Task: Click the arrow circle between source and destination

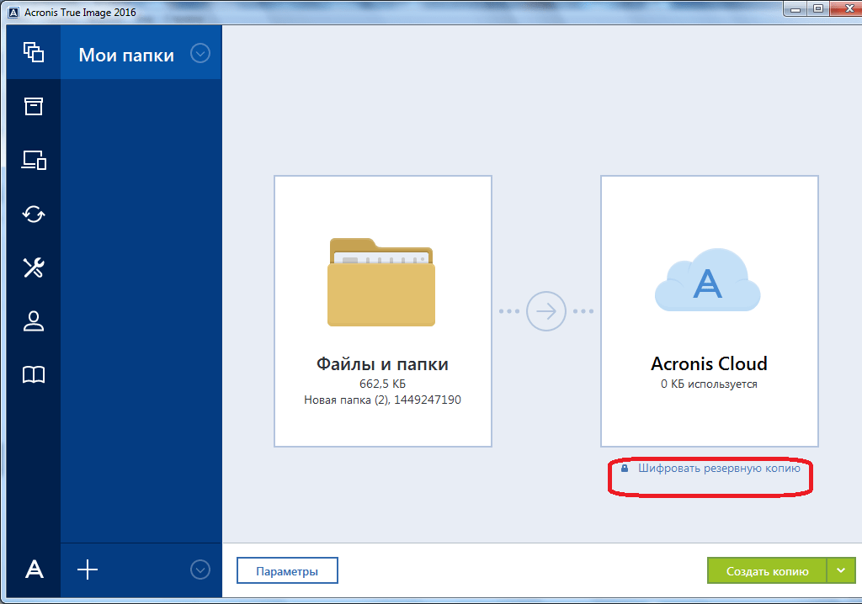Action: [546, 311]
